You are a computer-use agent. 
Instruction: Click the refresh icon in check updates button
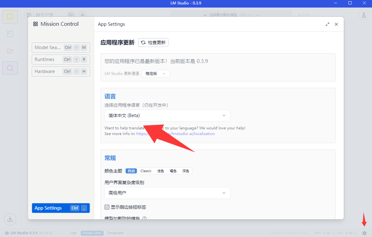click(x=143, y=42)
